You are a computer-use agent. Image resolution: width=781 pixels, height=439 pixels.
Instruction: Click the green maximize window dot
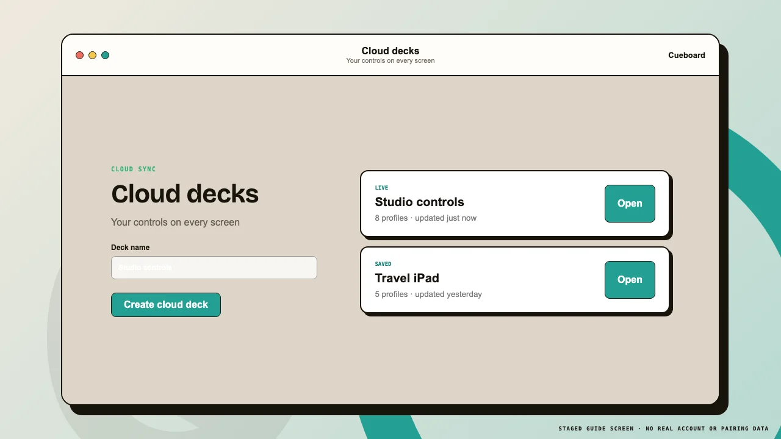[x=105, y=55]
